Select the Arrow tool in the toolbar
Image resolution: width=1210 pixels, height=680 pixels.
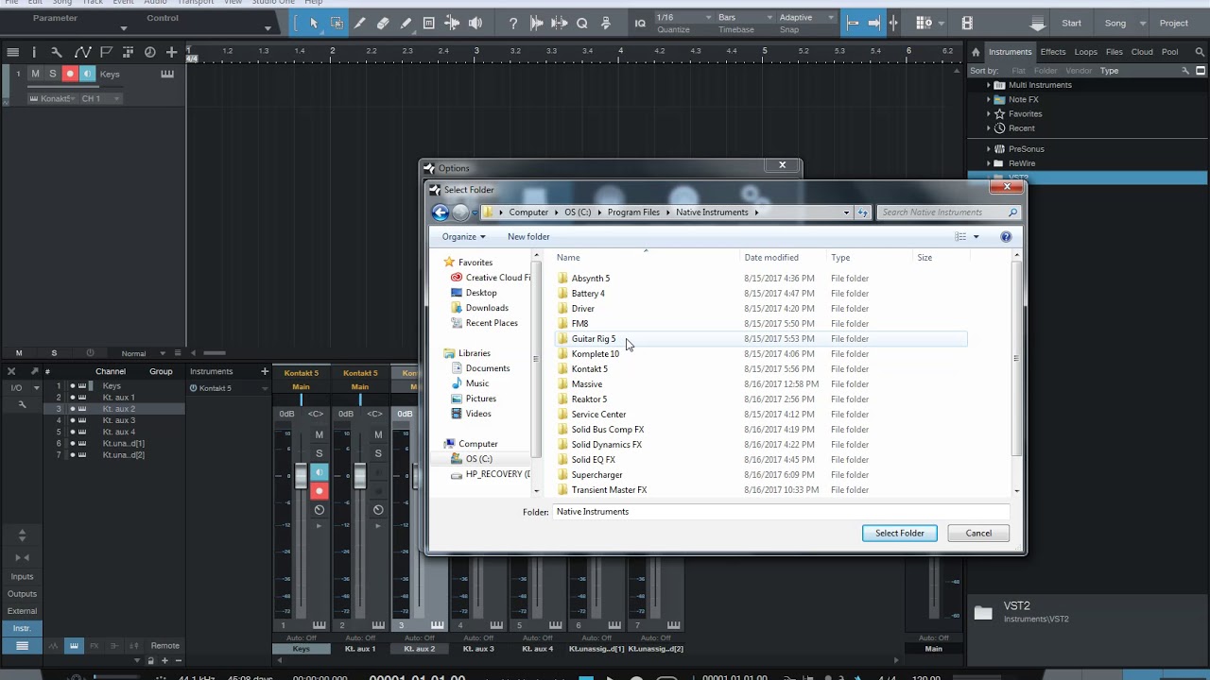(314, 23)
